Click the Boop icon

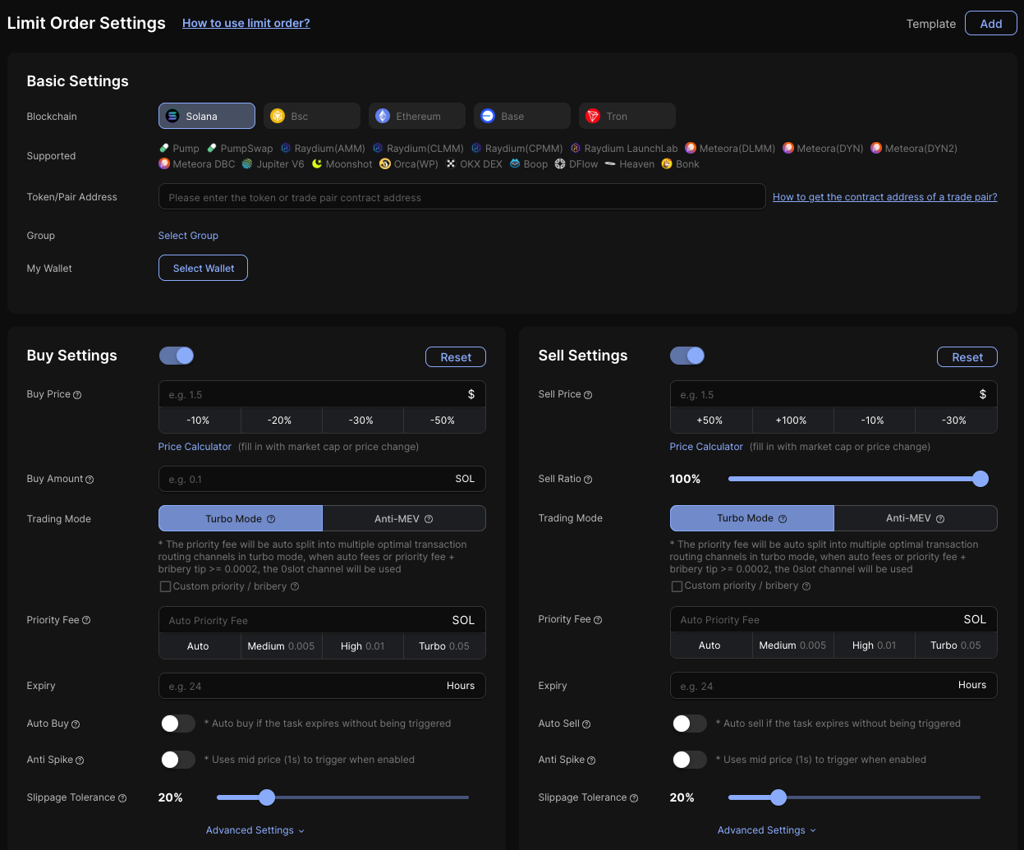point(515,164)
